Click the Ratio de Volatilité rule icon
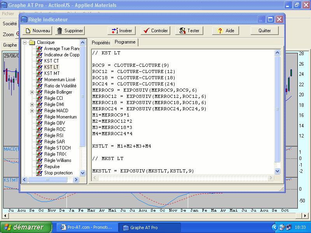The width and height of the screenshot is (311, 233). click(39, 86)
